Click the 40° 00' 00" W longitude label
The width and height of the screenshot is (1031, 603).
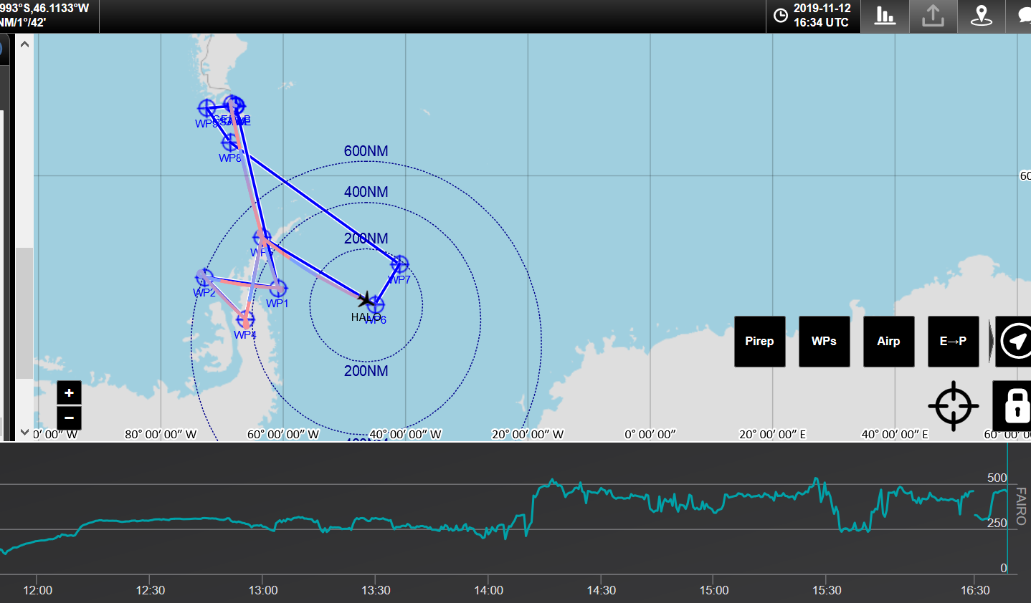(x=406, y=434)
